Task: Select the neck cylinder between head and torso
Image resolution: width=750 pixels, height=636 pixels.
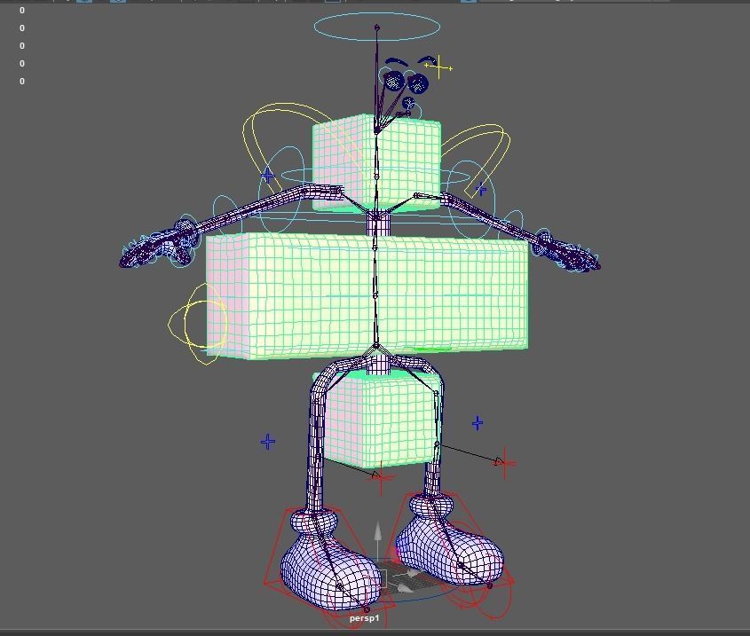Action: [x=379, y=224]
